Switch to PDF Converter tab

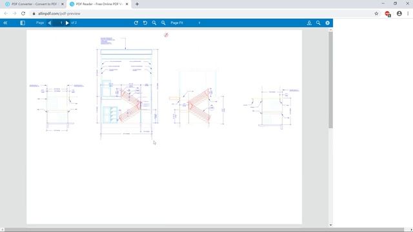(34, 5)
